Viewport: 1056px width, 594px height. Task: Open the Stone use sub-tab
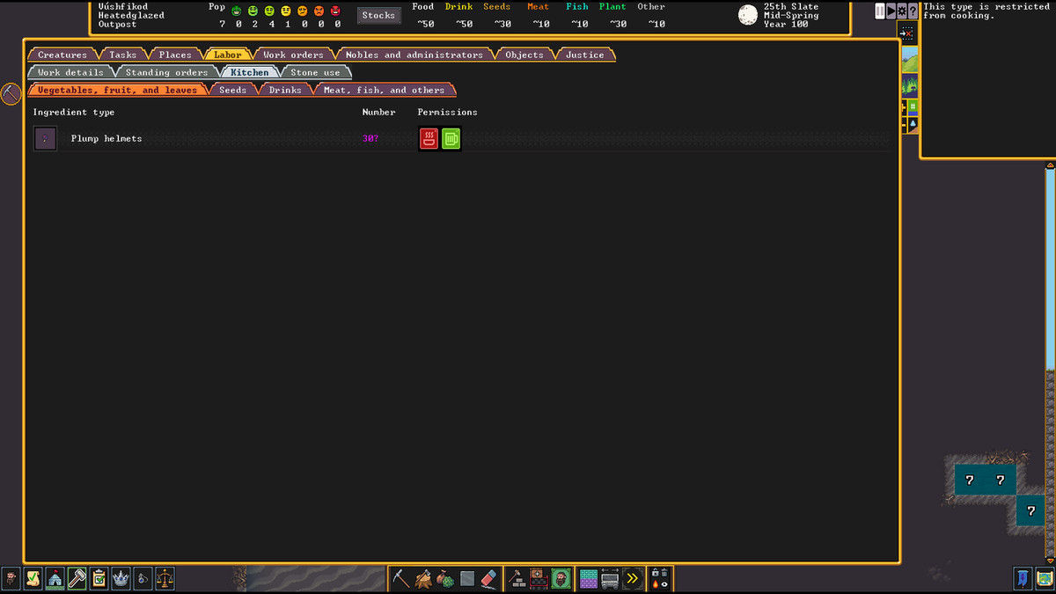pos(315,72)
